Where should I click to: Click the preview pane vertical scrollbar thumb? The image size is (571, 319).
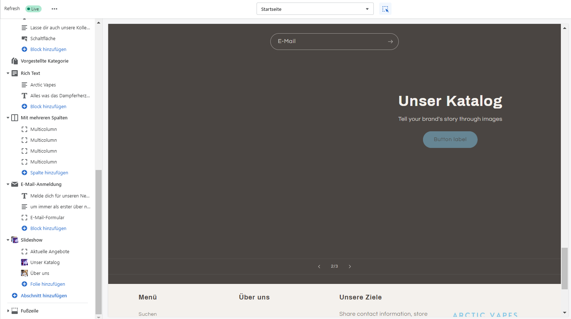(x=564, y=268)
